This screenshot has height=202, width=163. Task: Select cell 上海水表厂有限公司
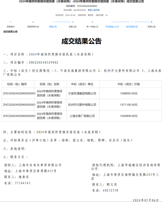[82, 116]
